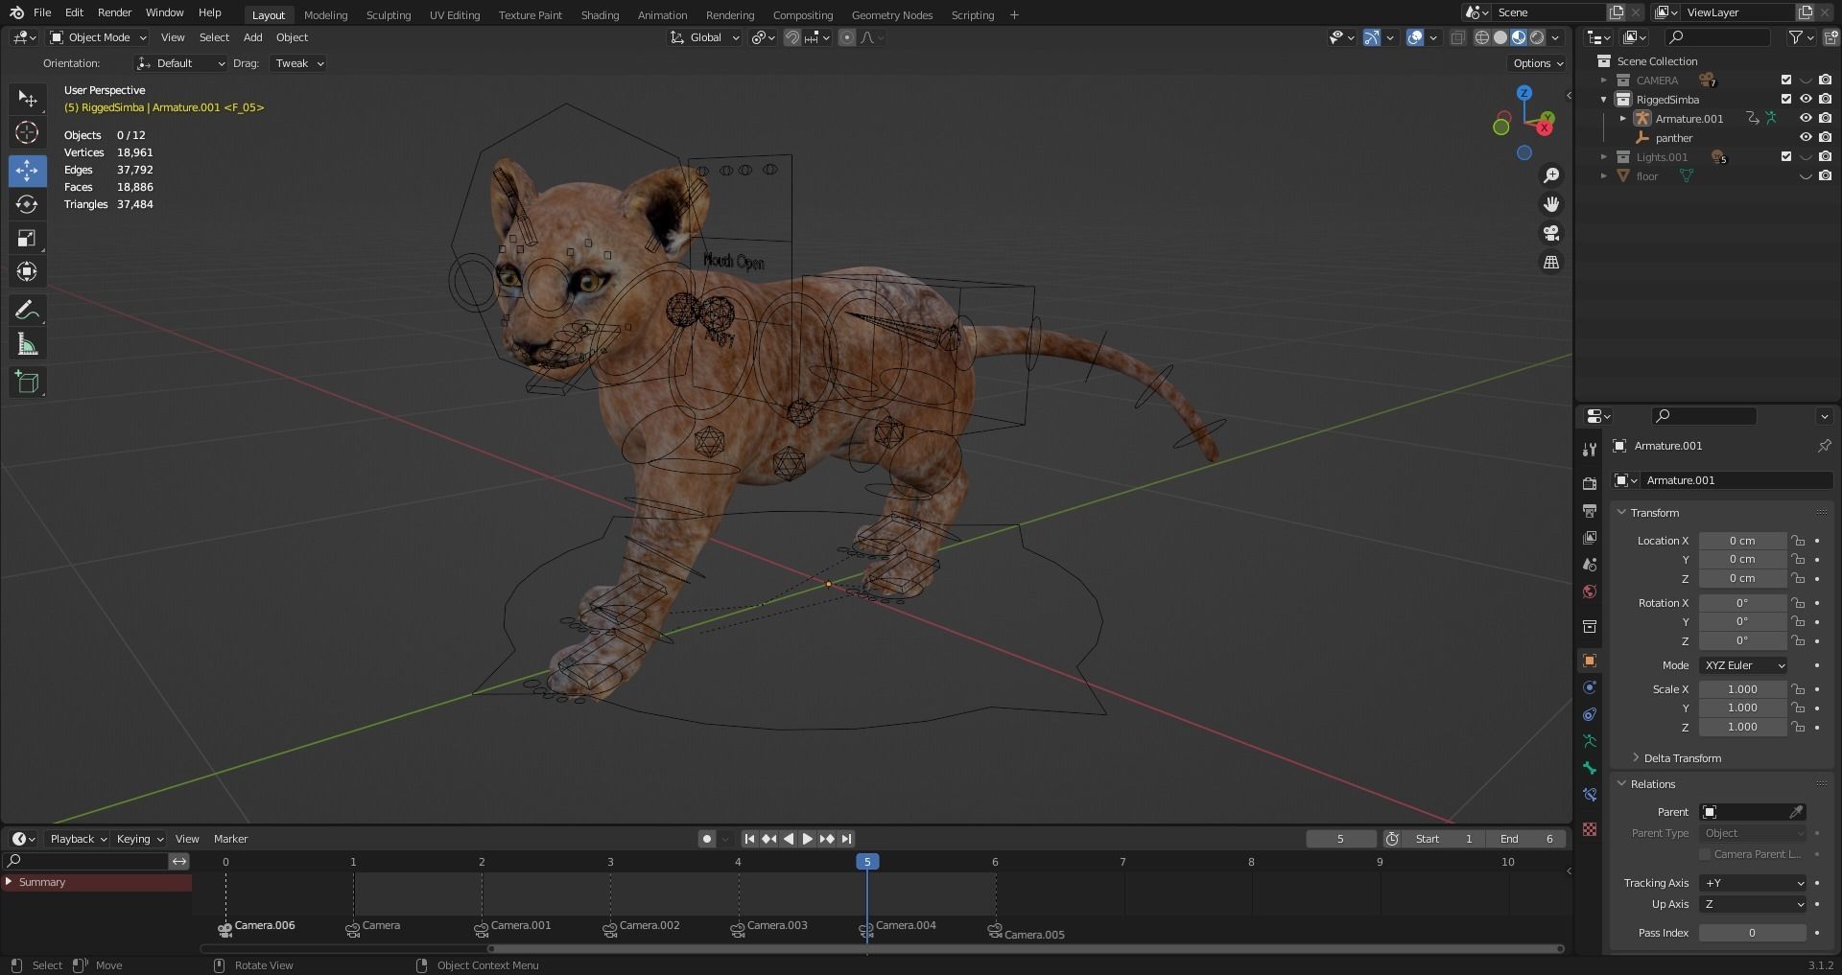The height and width of the screenshot is (975, 1842).
Task: Select the Annotate tool
Action: pyautogui.click(x=27, y=311)
